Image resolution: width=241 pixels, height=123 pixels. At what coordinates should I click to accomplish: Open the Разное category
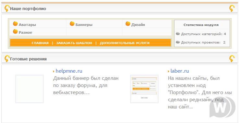tap(25, 32)
